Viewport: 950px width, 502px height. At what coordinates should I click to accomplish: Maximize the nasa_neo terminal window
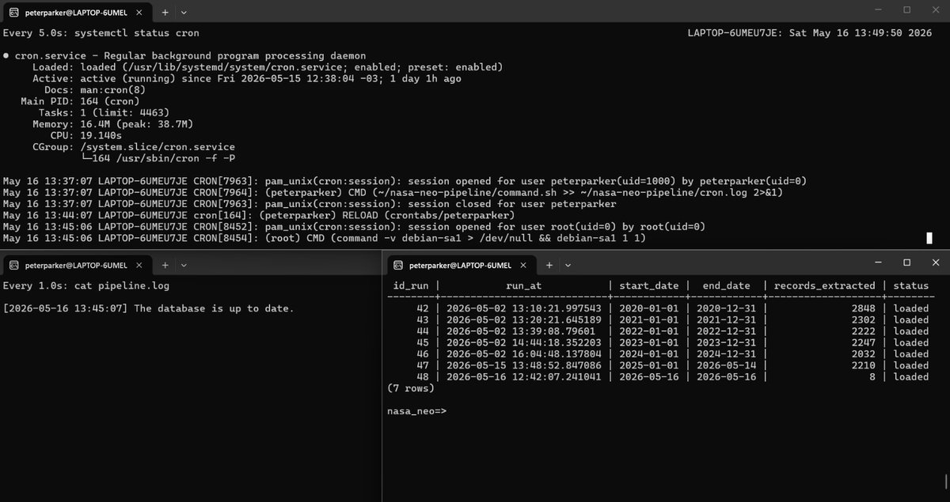click(x=906, y=262)
